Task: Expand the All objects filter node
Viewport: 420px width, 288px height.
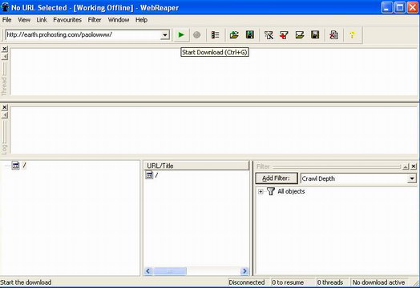Action: pos(260,191)
